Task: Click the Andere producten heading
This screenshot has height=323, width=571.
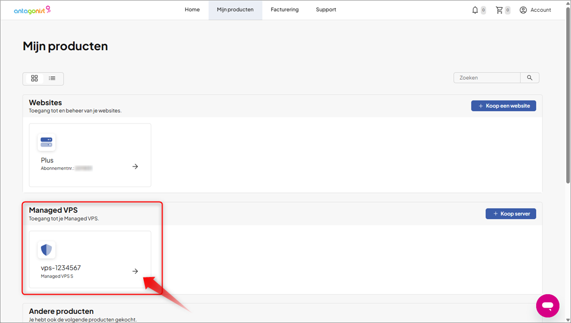Action: click(x=61, y=311)
